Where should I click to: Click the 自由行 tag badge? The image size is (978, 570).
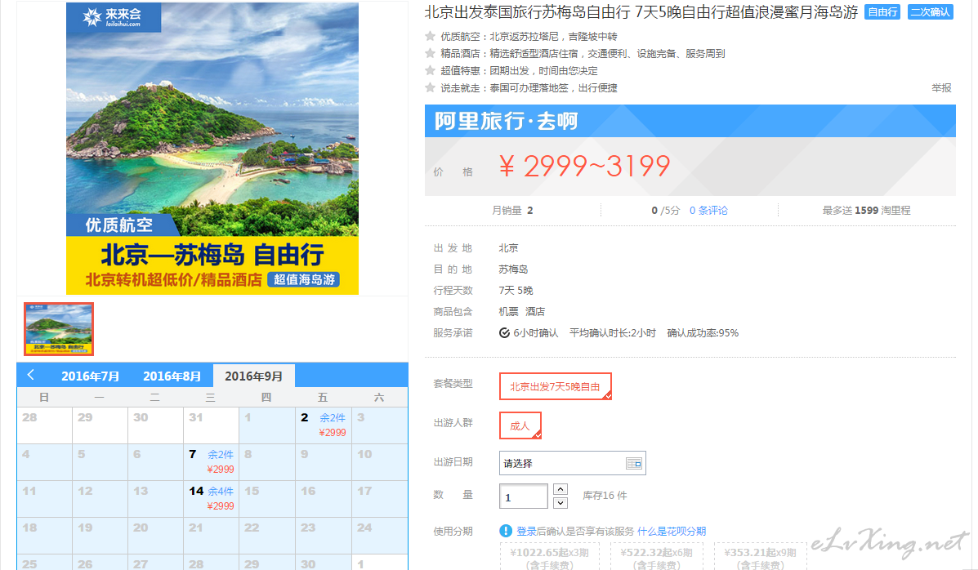pos(882,12)
